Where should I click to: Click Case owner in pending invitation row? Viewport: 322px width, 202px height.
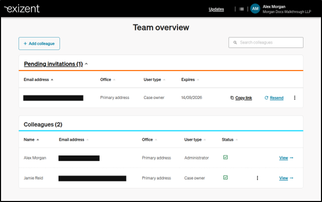pos(154,97)
